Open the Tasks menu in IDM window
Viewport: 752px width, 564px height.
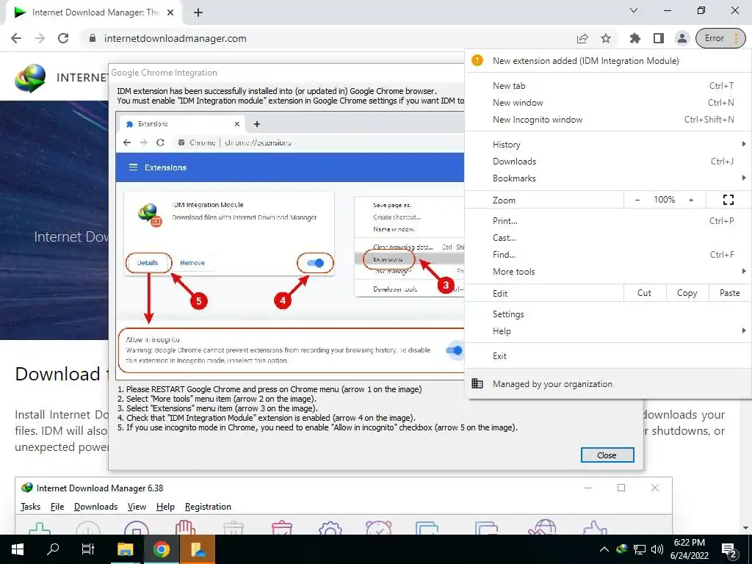(x=30, y=507)
